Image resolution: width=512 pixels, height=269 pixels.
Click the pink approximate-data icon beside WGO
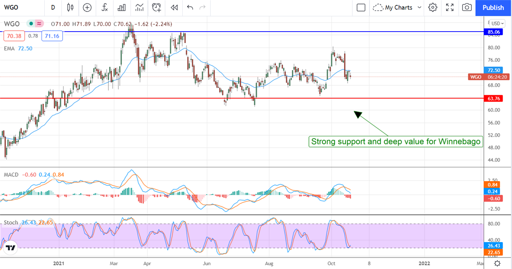[39, 23]
